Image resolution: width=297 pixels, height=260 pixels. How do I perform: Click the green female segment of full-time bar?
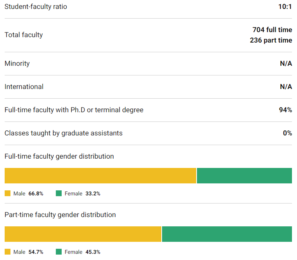(244, 176)
